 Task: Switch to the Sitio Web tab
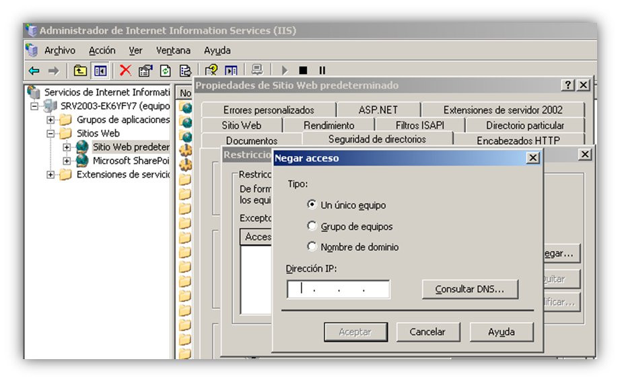[242, 125]
